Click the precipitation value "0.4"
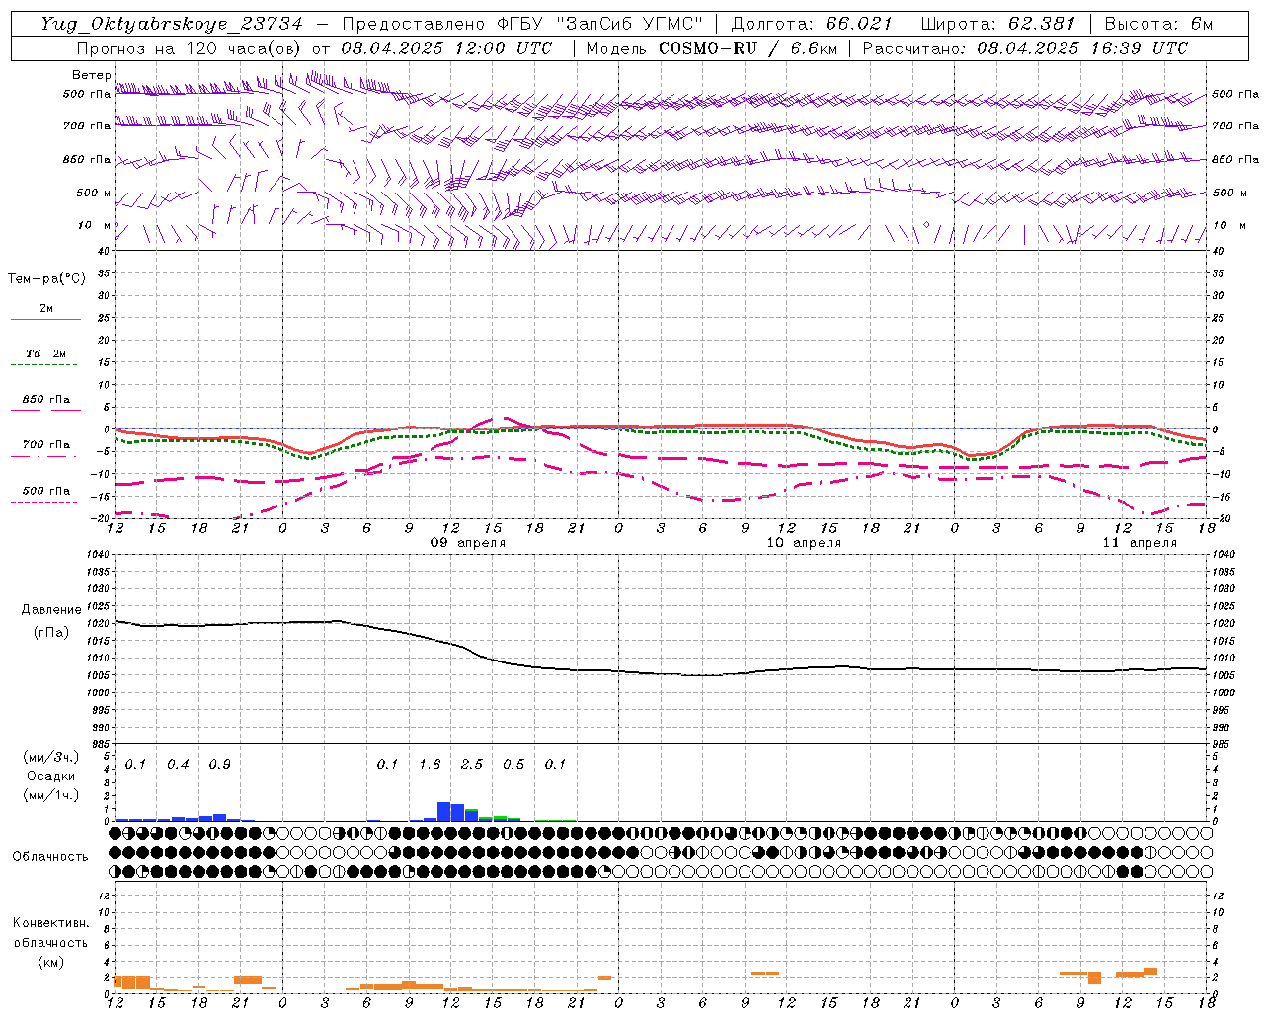Screen dimensions: 1264x1011 click(x=178, y=765)
